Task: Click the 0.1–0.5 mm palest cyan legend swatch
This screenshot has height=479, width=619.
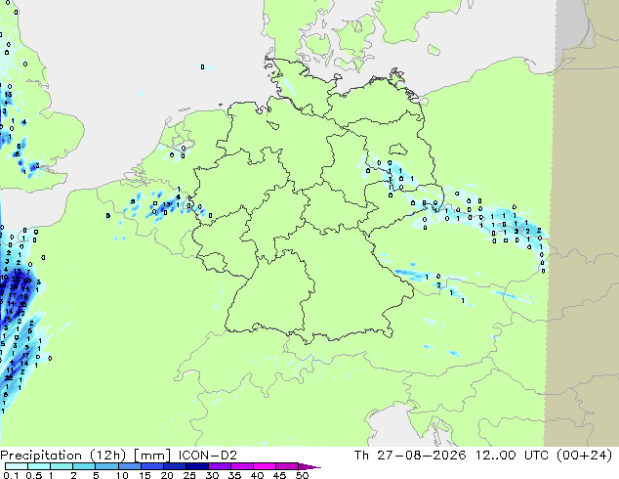Action: [x=17, y=466]
